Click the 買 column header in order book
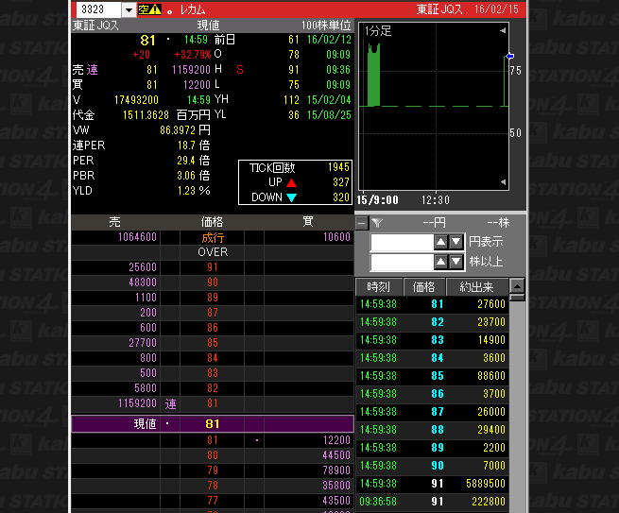This screenshot has width=619, height=513. (308, 222)
